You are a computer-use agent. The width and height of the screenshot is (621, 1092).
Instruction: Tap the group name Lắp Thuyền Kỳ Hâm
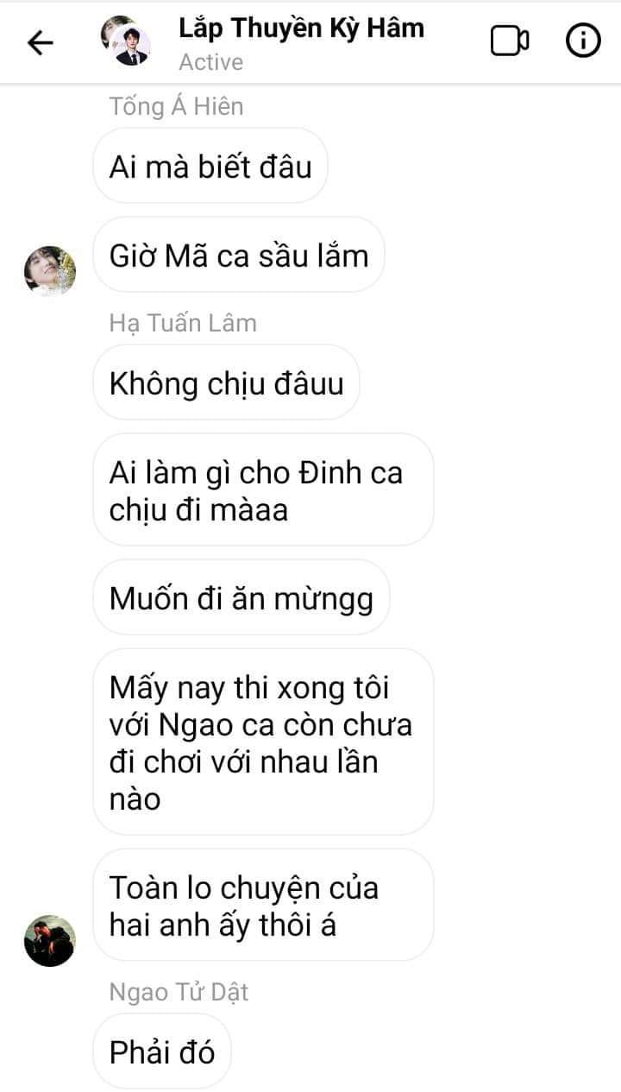(x=301, y=28)
